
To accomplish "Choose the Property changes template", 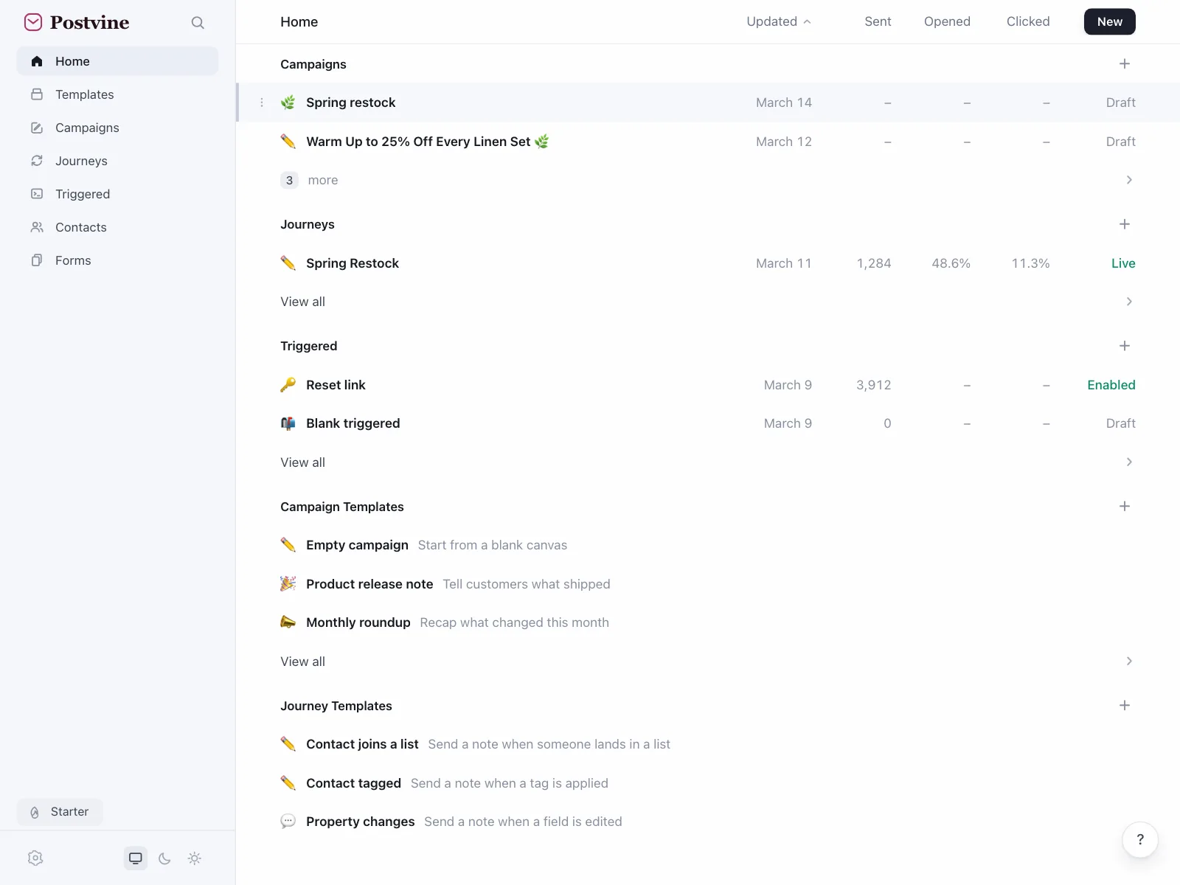I will 708,822.
